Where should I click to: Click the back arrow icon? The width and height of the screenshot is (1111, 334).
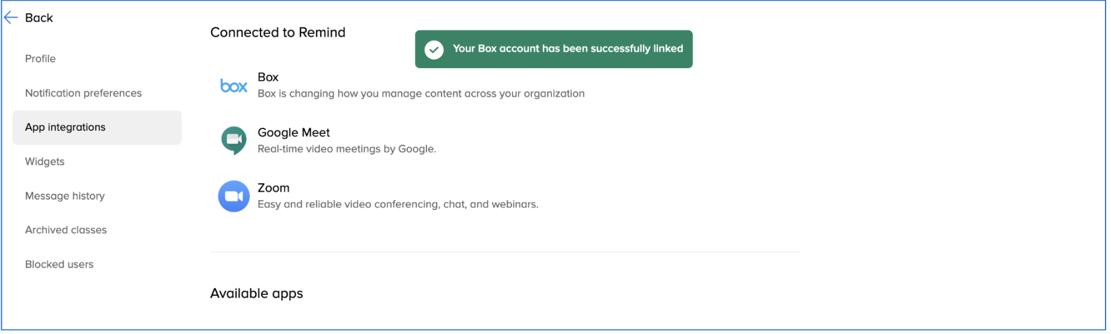(x=11, y=18)
